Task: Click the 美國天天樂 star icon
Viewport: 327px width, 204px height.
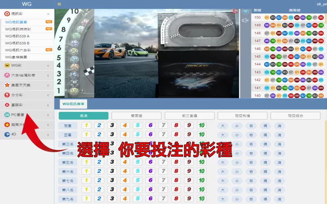Action: tap(7, 85)
